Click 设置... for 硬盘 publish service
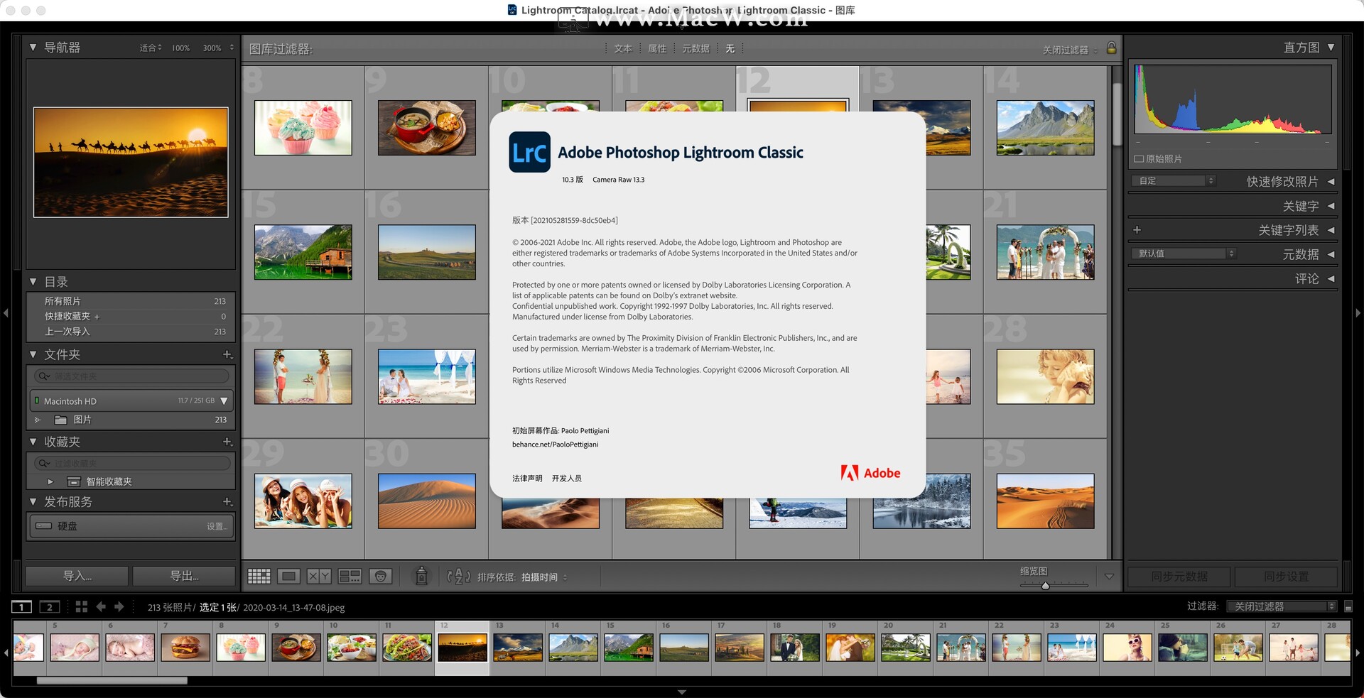 pyautogui.click(x=217, y=526)
